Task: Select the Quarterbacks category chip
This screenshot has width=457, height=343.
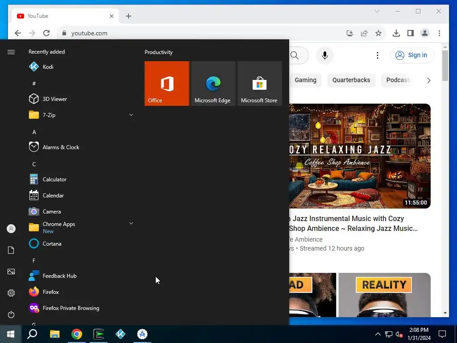Action: pyautogui.click(x=351, y=80)
